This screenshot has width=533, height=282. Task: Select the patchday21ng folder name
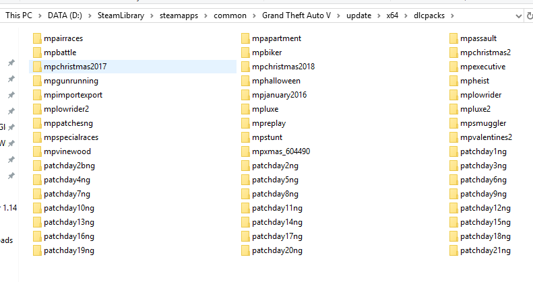click(x=485, y=251)
